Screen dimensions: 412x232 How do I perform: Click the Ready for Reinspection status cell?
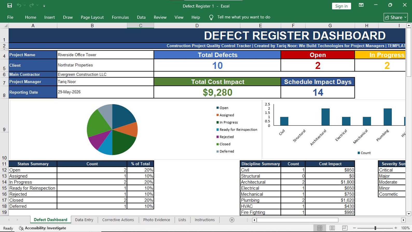(33, 188)
